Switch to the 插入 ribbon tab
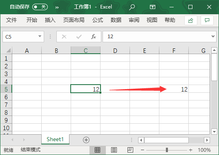This screenshot has width=219, height=155. (50, 20)
